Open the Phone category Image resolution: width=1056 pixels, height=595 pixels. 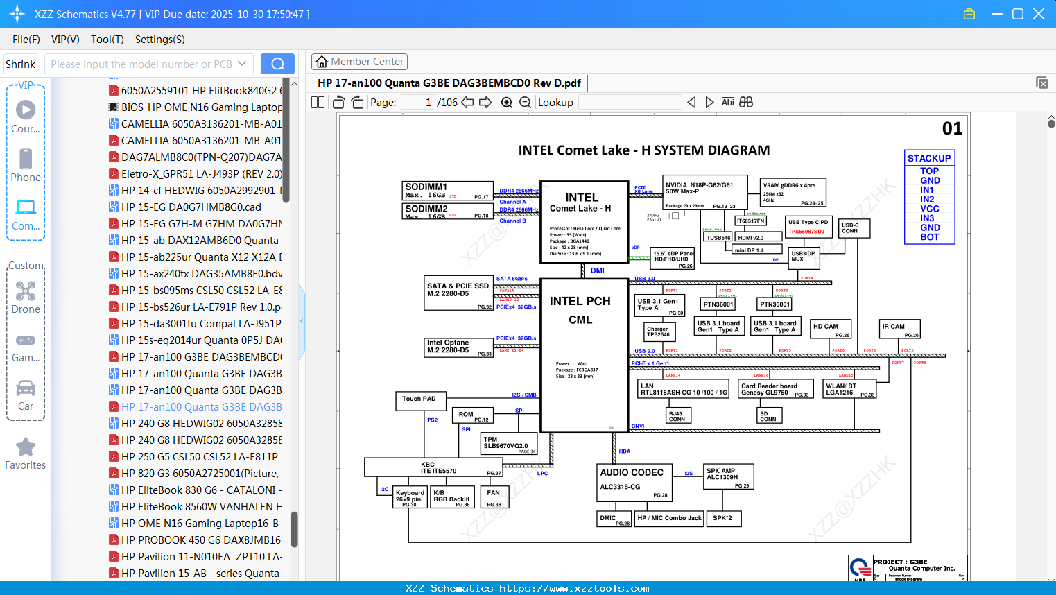(26, 165)
